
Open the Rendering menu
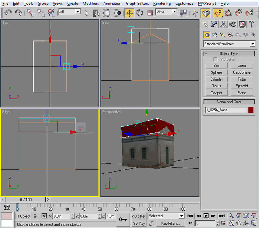162,3
